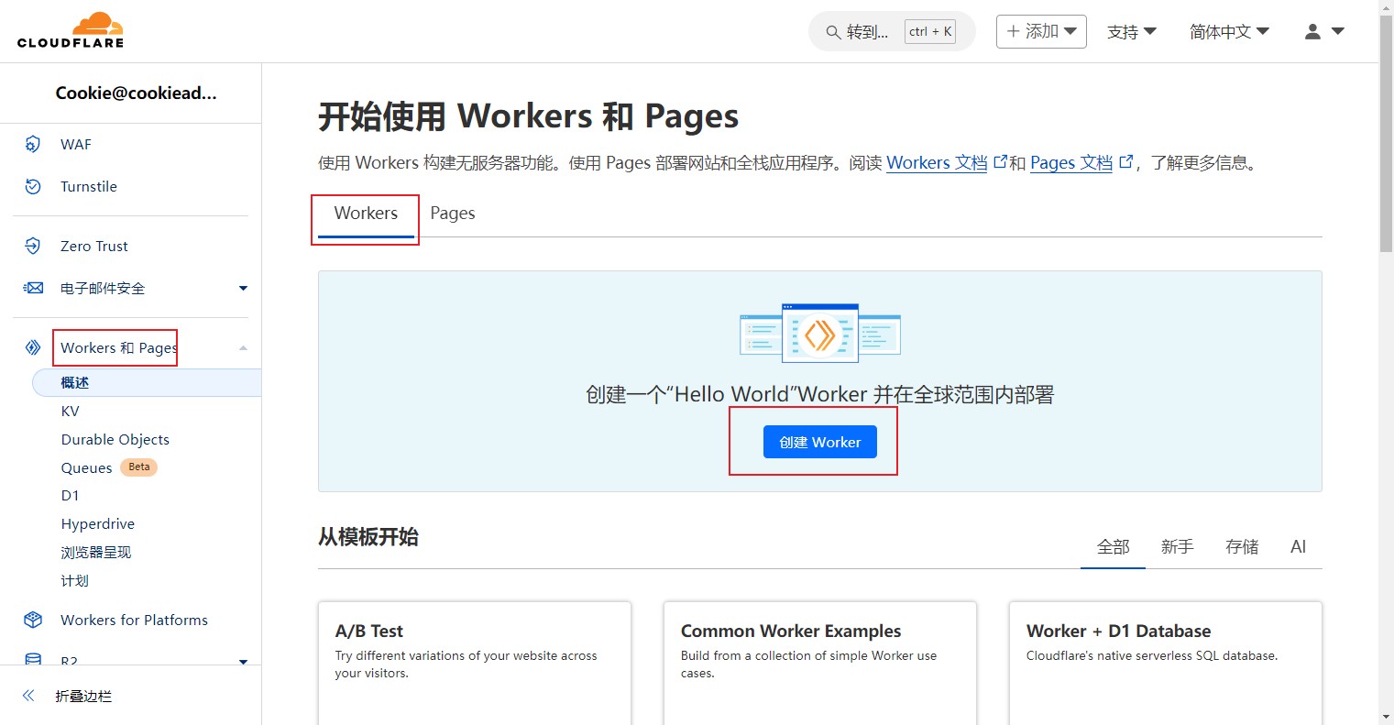Expand the 电子邮件安全 dropdown arrow

(243, 288)
